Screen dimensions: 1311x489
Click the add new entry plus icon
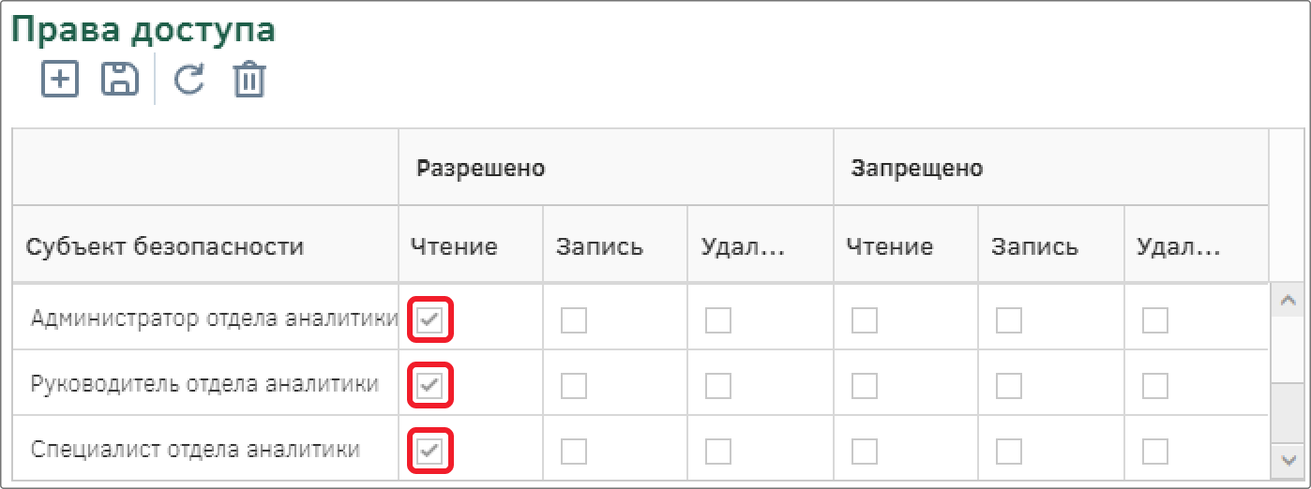(61, 79)
